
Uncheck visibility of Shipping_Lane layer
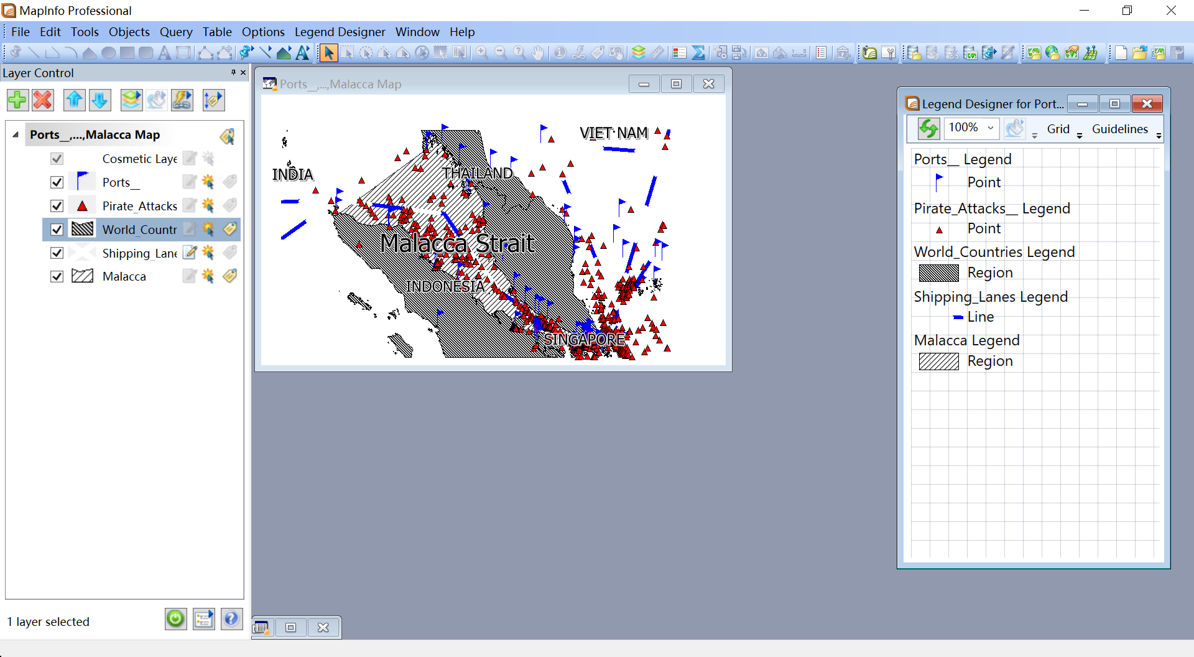[x=57, y=253]
